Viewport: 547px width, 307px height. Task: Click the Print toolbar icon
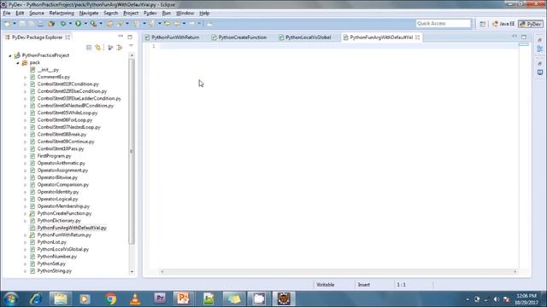pos(41,24)
